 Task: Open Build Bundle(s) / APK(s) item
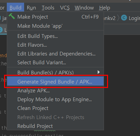(55, 72)
